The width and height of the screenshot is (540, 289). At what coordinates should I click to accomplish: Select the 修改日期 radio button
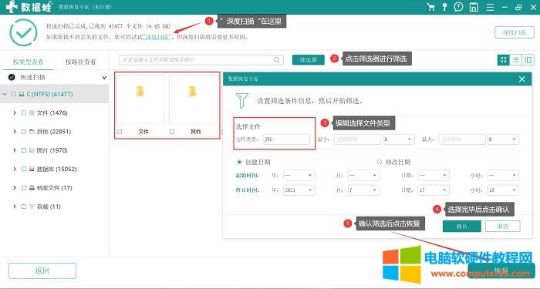point(380,162)
